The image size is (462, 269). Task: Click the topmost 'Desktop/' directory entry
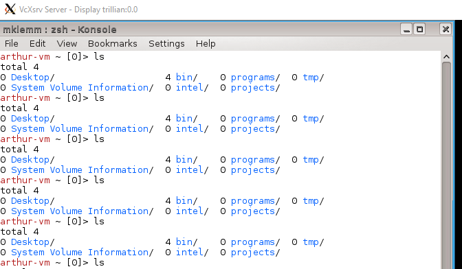pos(33,78)
